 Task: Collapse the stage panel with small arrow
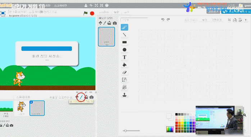tap(96, 92)
